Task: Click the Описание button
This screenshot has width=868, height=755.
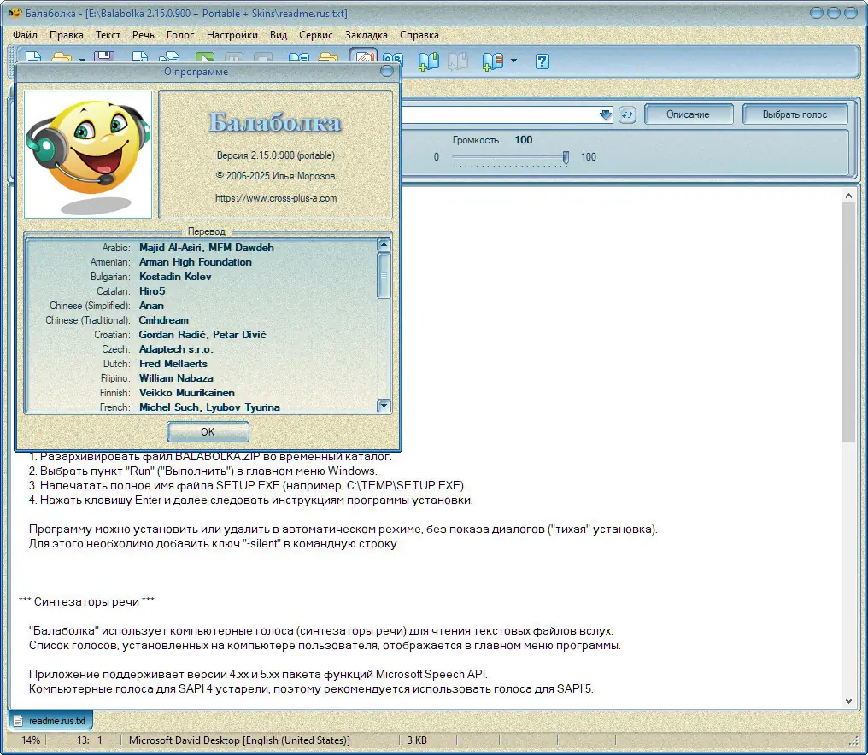Action: click(x=688, y=114)
